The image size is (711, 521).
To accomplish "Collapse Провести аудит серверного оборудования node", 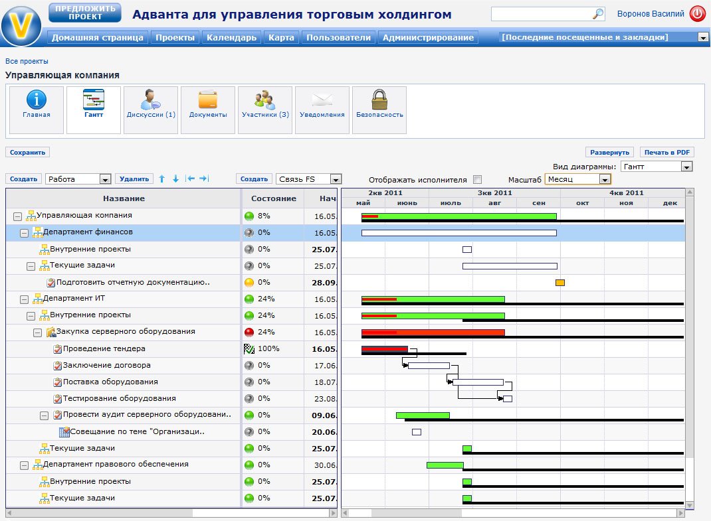I will point(44,415).
